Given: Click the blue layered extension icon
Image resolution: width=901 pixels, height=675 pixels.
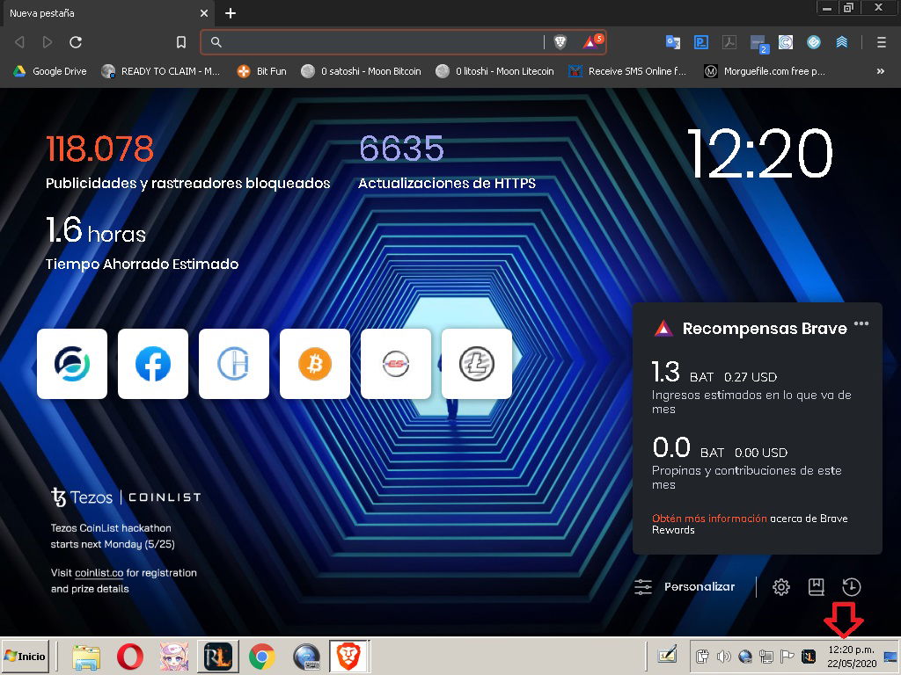Looking at the screenshot, I should point(842,42).
